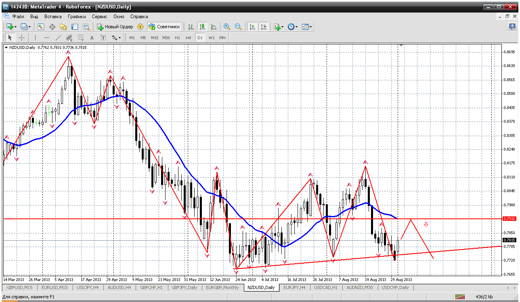This screenshot has width=520, height=302.
Task: Expand the periodicity clock dropdown
Action: tap(296, 27)
